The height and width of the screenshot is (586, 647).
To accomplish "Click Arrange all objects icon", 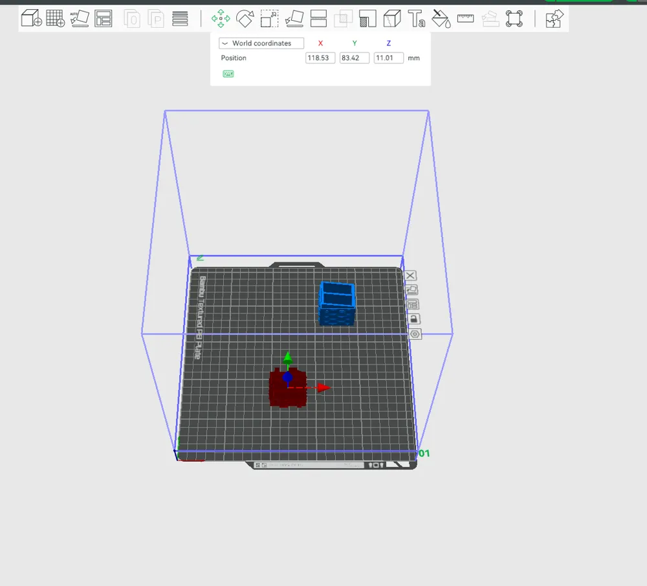I will click(x=103, y=19).
